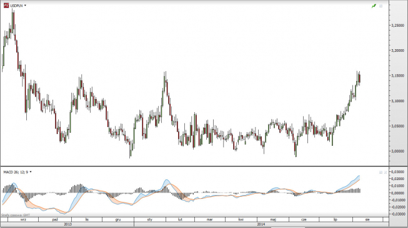Open the USDPLN symbol dropdown arrow
The height and width of the screenshot is (228, 408).
coord(25,6)
